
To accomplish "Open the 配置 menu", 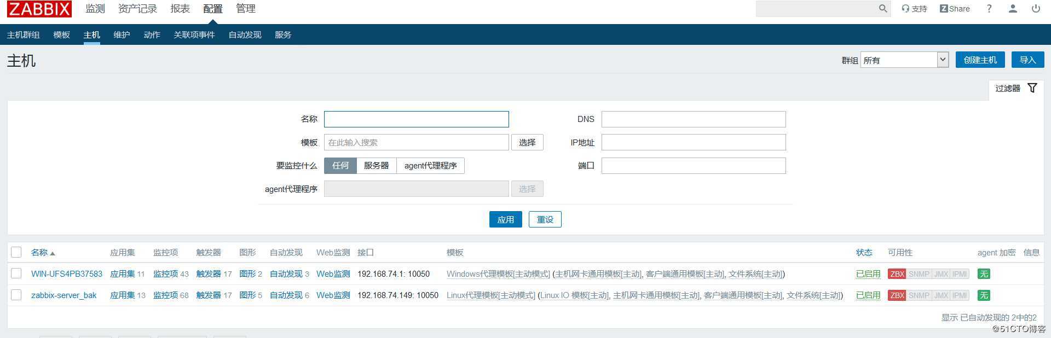I will 213,9.
